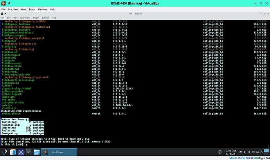Click the quickjs package name
The image size is (270, 160).
tap(7, 105)
